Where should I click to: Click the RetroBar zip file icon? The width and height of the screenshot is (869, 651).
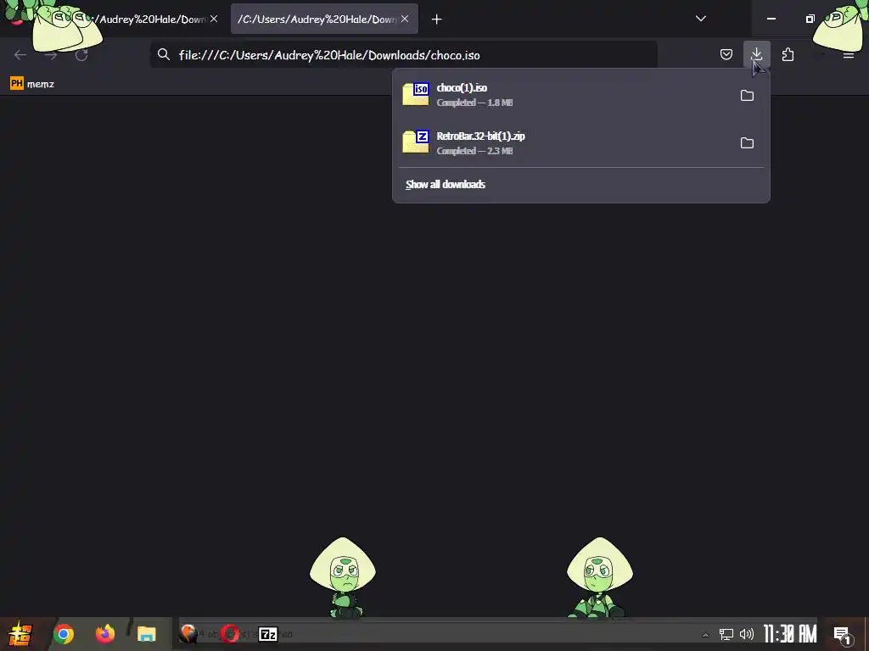pos(416,142)
